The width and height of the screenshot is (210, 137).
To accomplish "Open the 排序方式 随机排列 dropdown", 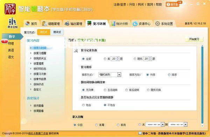I will point(119,75).
